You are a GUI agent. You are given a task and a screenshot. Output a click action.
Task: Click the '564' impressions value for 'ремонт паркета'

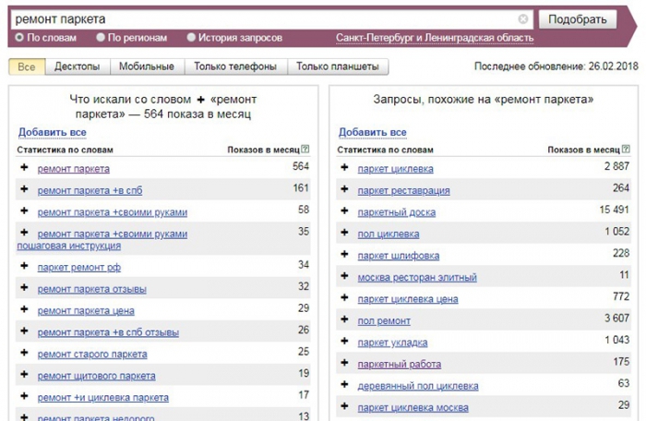pyautogui.click(x=301, y=166)
